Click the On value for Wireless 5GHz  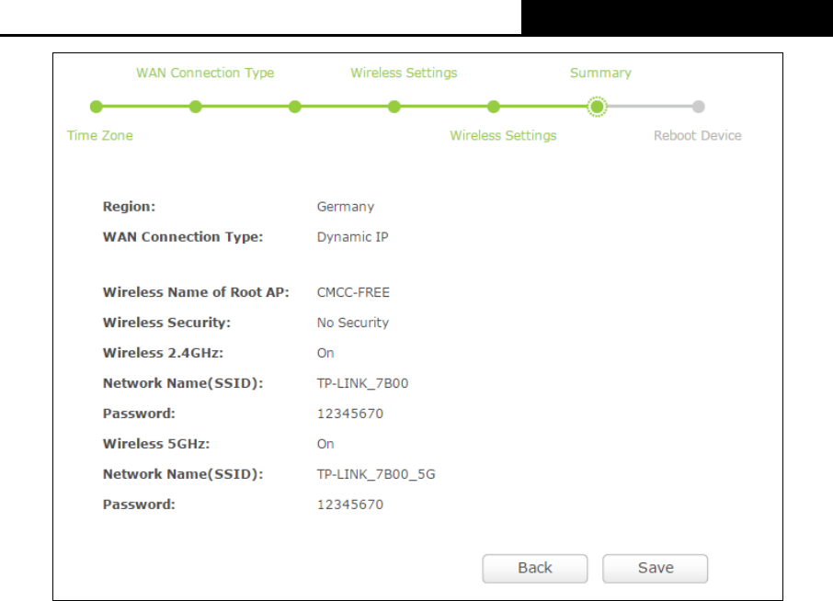click(325, 444)
